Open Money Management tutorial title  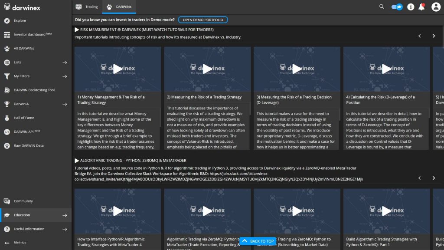pyautogui.click(x=111, y=100)
